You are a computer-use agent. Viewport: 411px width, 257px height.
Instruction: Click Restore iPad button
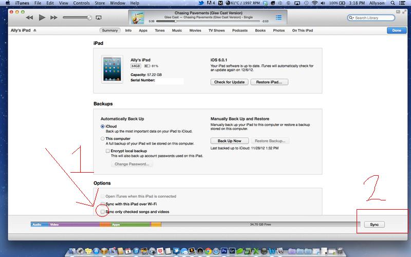tap(269, 82)
